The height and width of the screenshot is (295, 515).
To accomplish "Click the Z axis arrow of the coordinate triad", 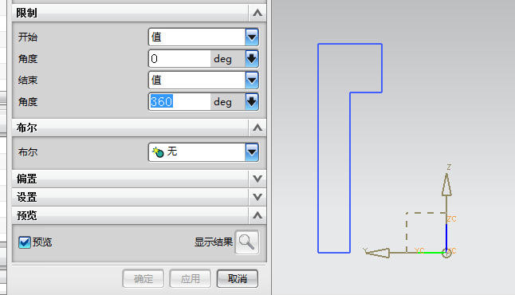I will click(446, 185).
